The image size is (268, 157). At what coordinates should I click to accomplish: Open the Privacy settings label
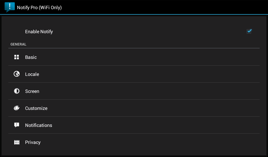pyautogui.click(x=33, y=143)
